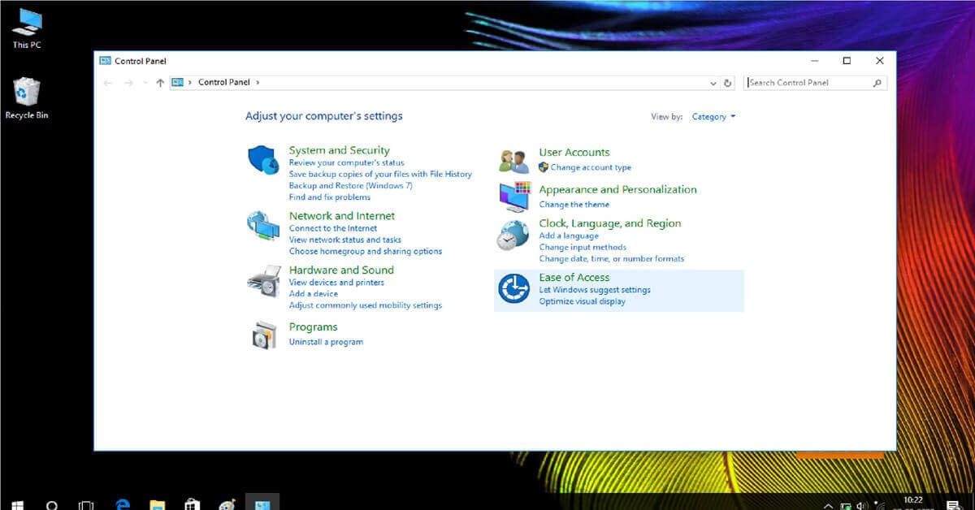
Task: Select Control Panel breadcrumb in address bar
Action: click(x=224, y=83)
